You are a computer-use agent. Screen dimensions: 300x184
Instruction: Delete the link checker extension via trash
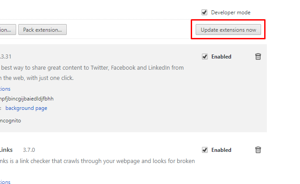(258, 150)
